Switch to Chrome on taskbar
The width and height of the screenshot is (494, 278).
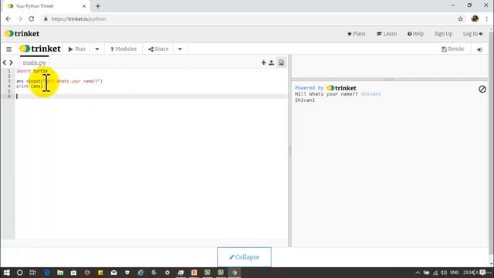(235, 273)
